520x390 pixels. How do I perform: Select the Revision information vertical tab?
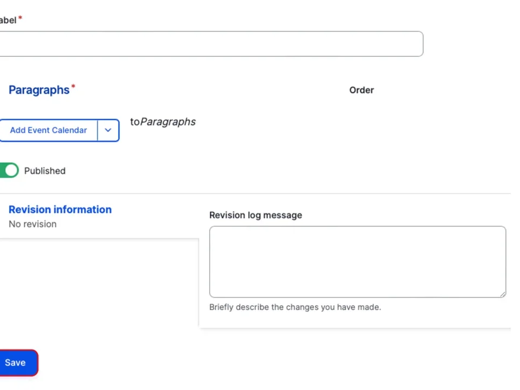point(60,210)
